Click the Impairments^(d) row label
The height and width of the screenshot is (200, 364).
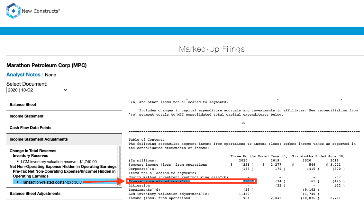144,190
